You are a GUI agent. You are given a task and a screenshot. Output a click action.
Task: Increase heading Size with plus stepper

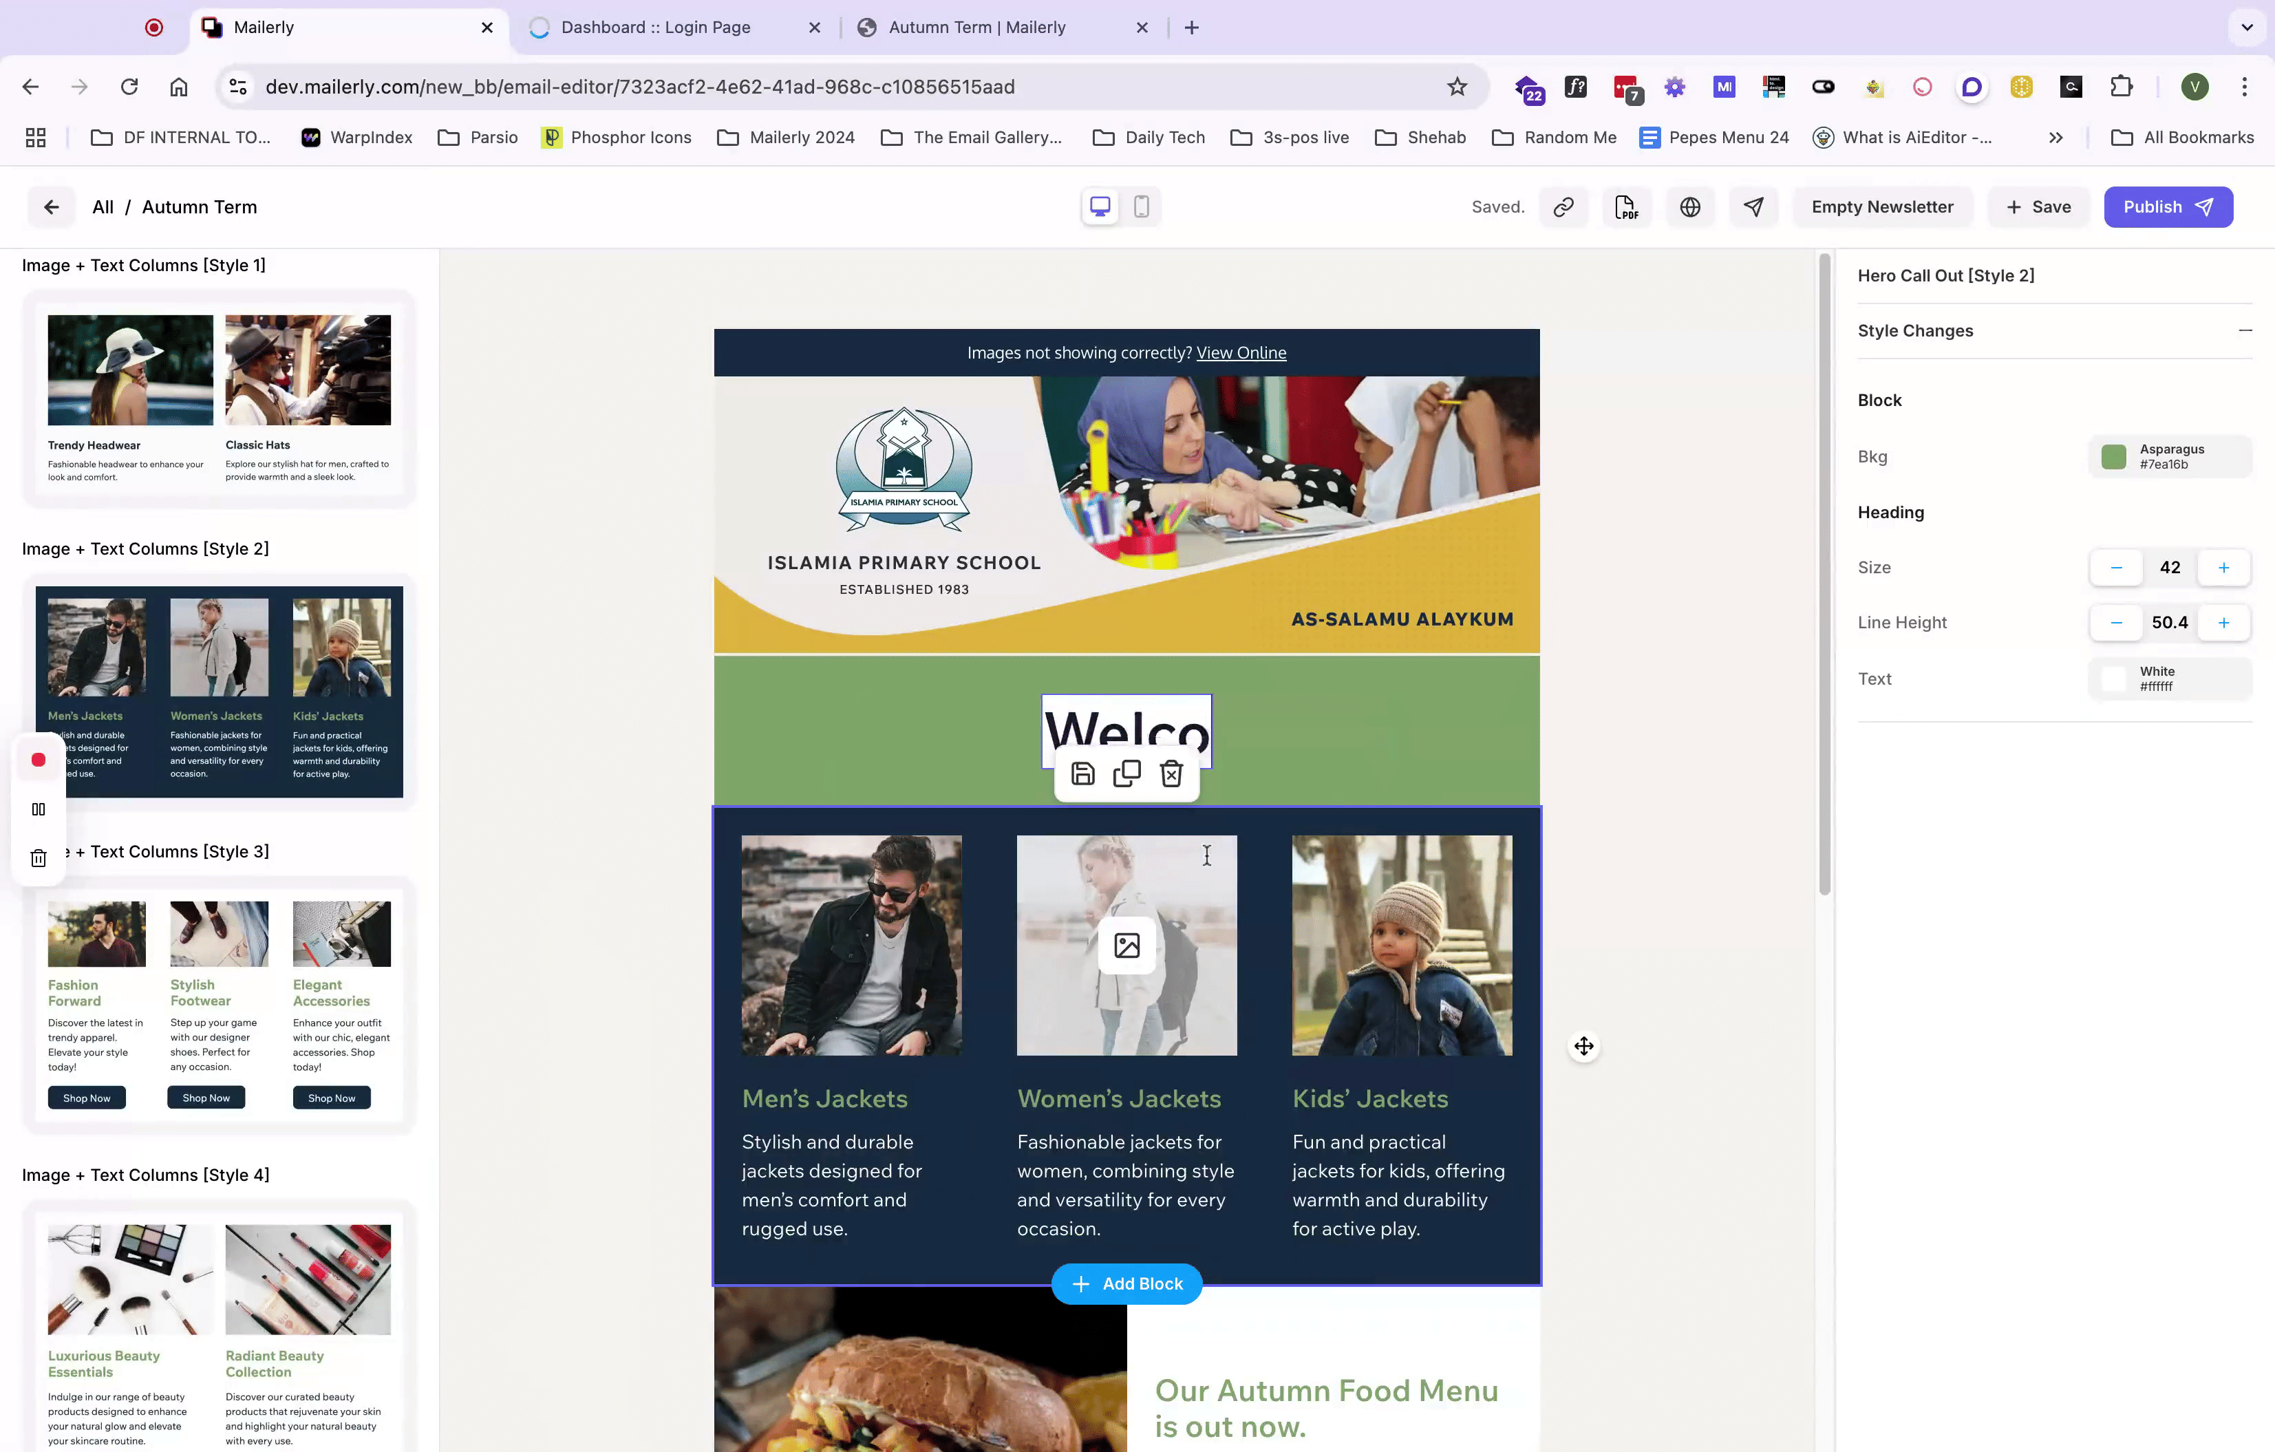pyautogui.click(x=2223, y=567)
